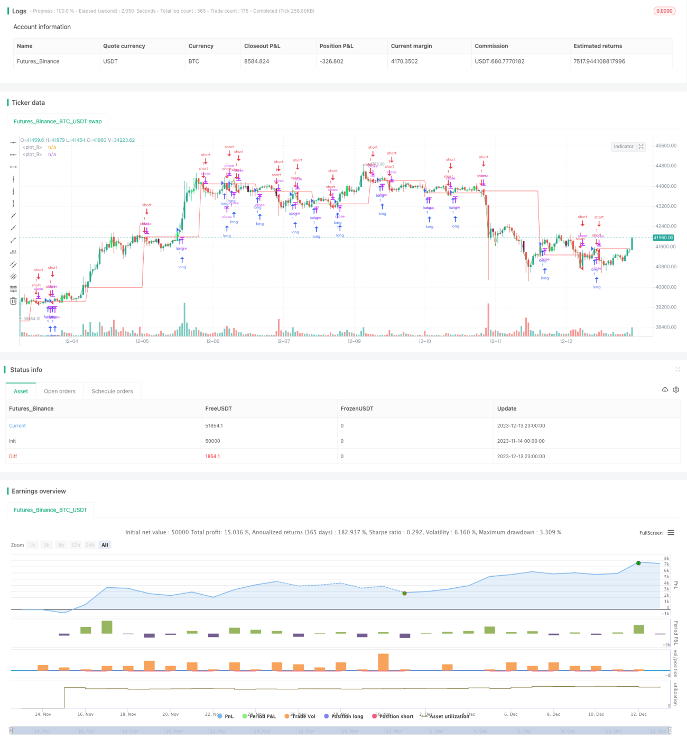
Task: Open the settings gear in Status info
Action: pos(676,389)
